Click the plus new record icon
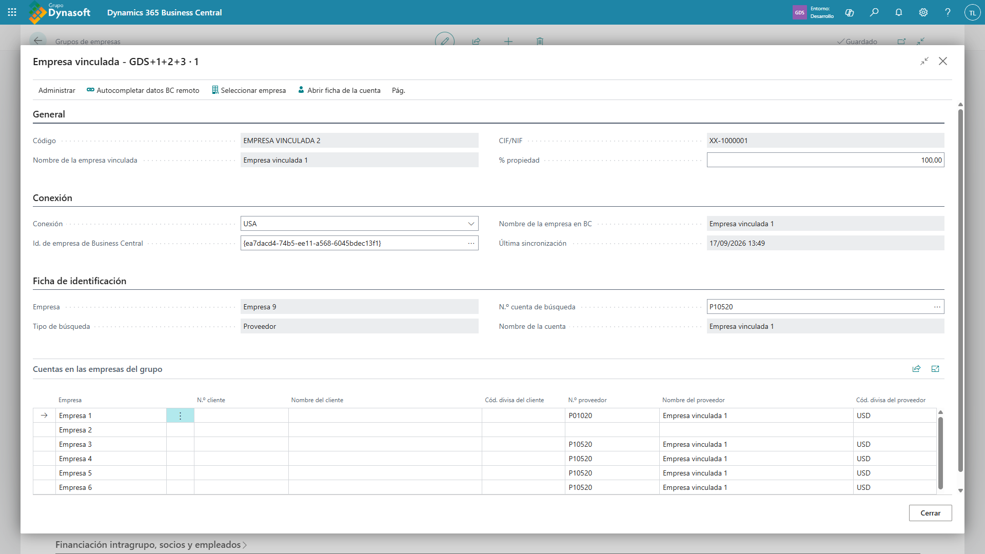 click(x=508, y=41)
